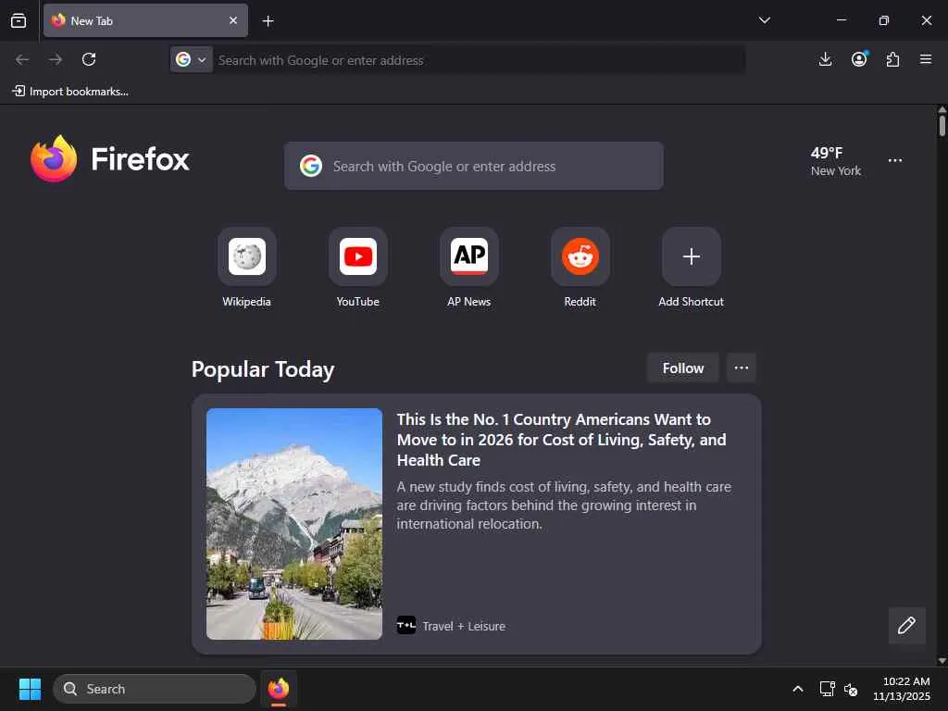Open the Downloads panel
The image size is (948, 711).
coord(825,59)
